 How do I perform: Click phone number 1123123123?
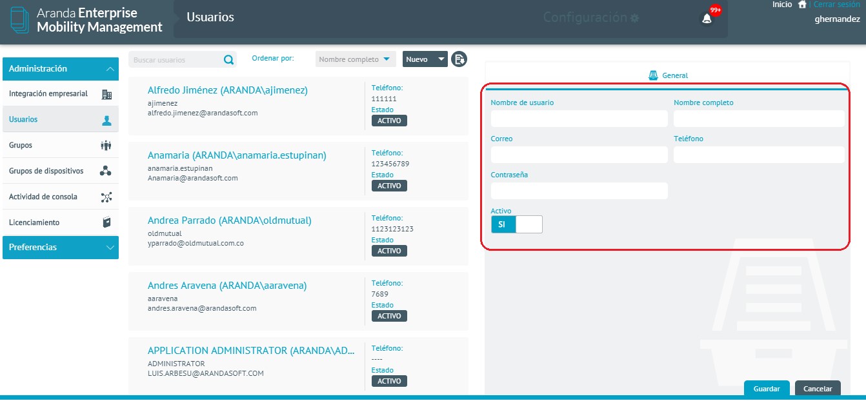392,229
